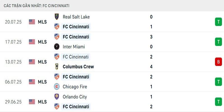224x112 pixels.
Task: Select MLS league label on 17.07.25 row
Action: (x=42, y=42)
